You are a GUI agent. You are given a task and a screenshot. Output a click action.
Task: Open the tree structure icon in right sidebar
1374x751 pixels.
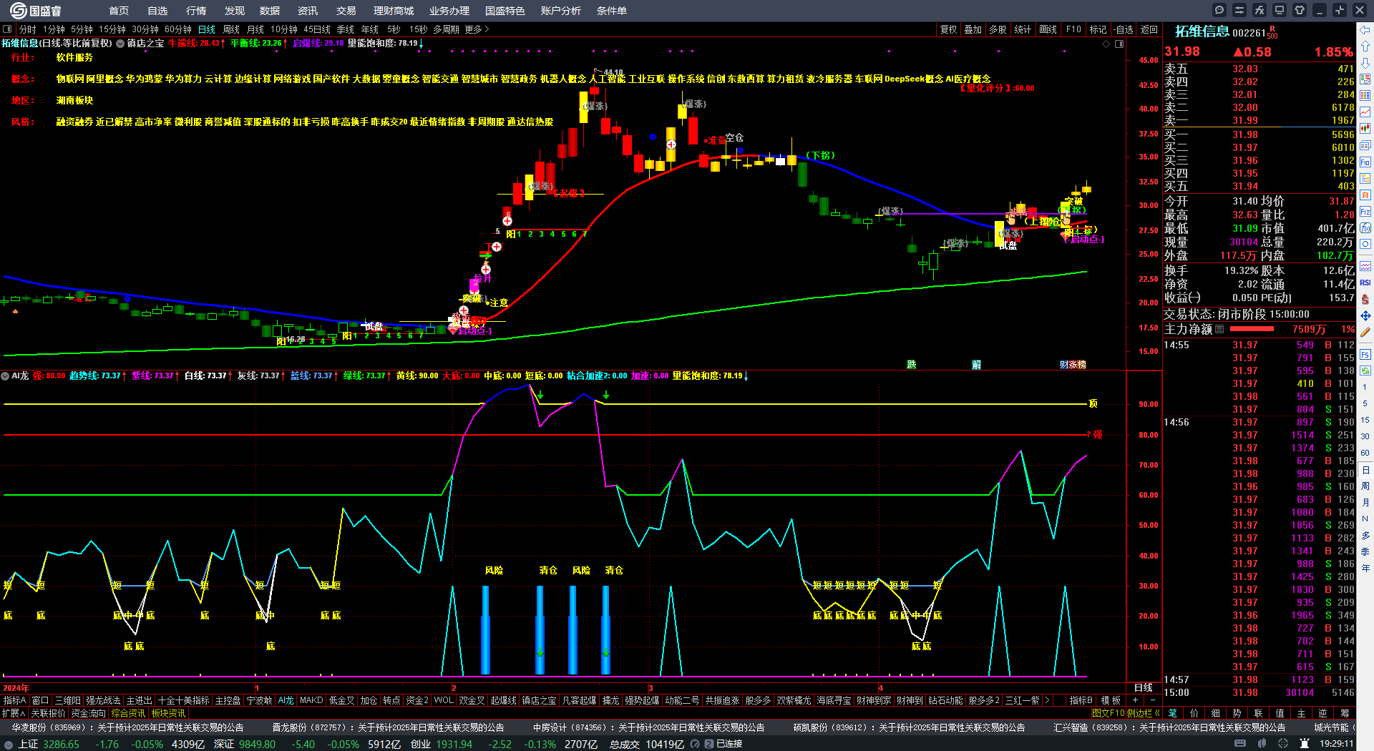coord(1365,178)
